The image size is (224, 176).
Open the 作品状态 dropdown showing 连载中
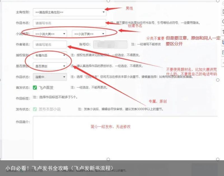(x=50, y=77)
